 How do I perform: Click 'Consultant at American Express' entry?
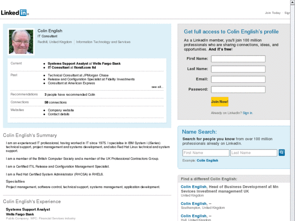click(x=71, y=83)
